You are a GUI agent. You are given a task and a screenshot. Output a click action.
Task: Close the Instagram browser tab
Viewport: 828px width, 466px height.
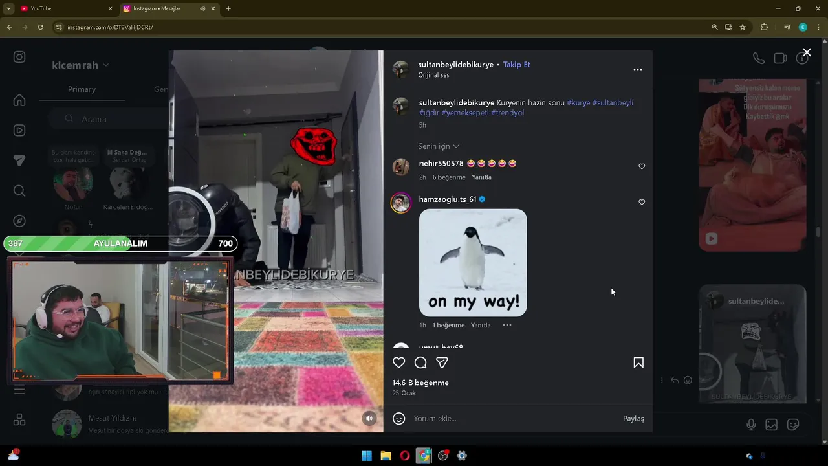213,8
